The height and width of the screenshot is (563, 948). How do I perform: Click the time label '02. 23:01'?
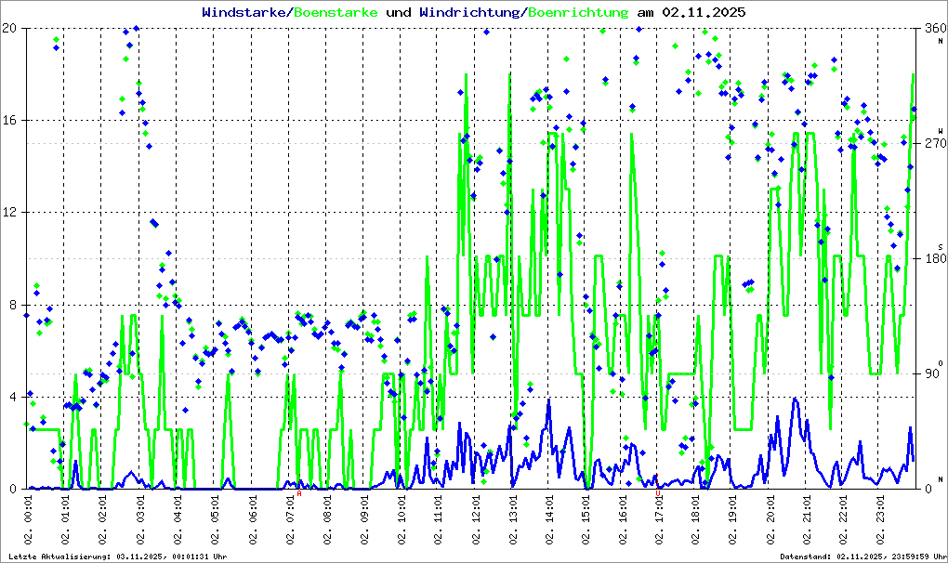click(881, 520)
